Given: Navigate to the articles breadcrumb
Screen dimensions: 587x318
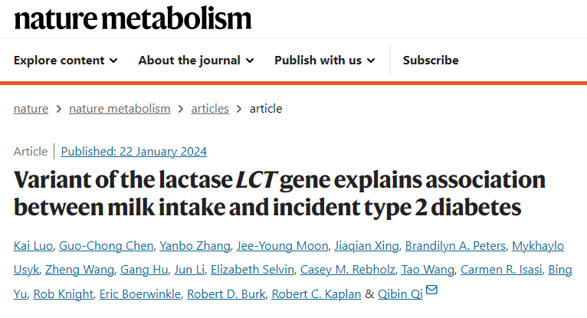Looking at the screenshot, I should click(210, 109).
